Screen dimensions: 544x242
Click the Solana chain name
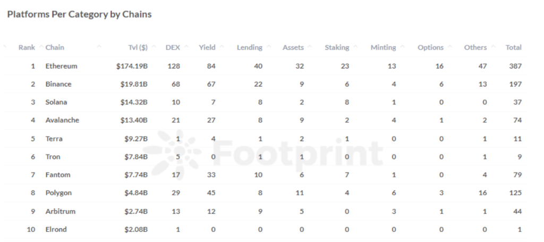[x=56, y=102]
